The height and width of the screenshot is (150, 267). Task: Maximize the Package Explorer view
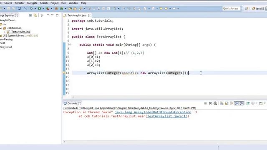coord(57,15)
